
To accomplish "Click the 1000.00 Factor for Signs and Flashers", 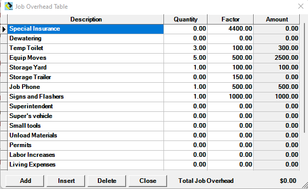I will click(x=231, y=97).
